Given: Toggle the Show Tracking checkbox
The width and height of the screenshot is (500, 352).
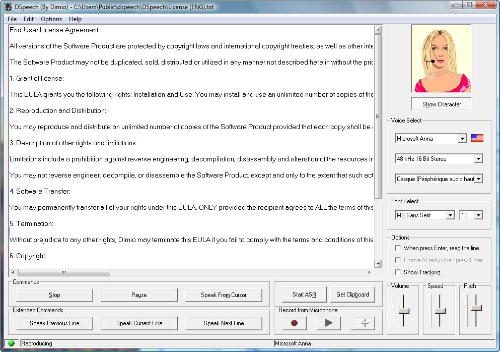Looking at the screenshot, I should tap(398, 272).
